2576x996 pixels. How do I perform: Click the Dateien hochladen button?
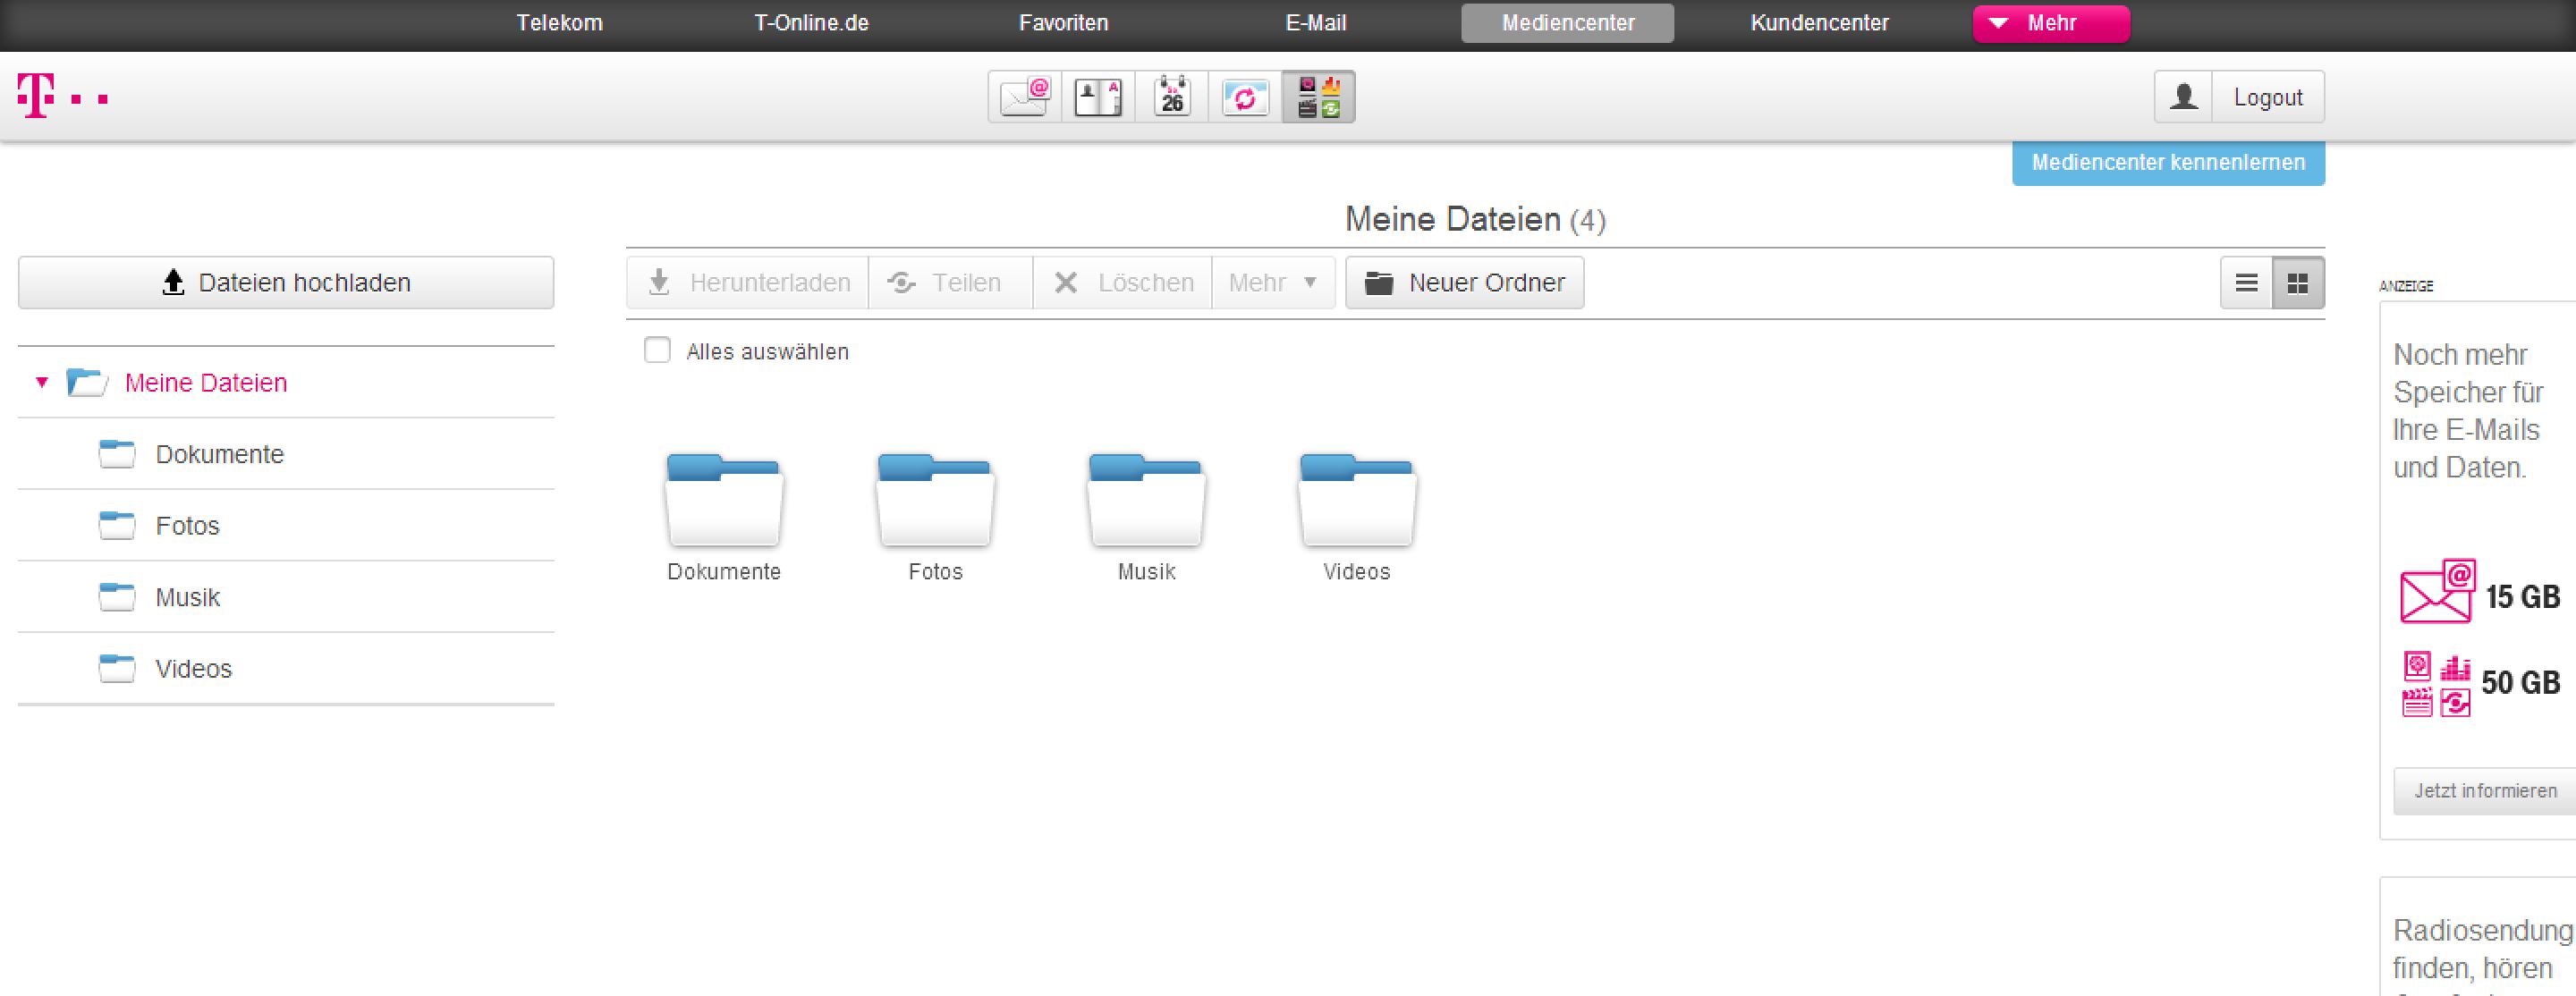(286, 283)
